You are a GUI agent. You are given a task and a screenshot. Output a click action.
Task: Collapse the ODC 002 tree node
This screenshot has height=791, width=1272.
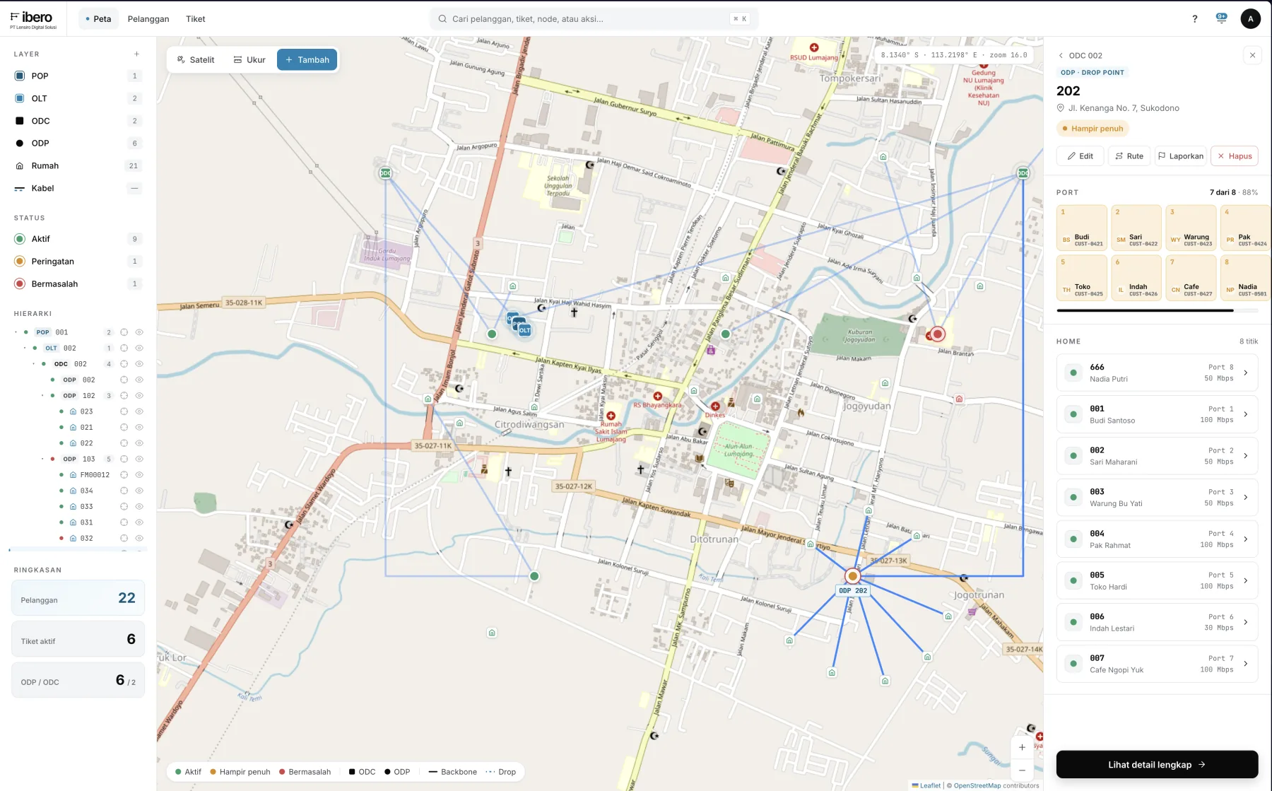coord(34,364)
